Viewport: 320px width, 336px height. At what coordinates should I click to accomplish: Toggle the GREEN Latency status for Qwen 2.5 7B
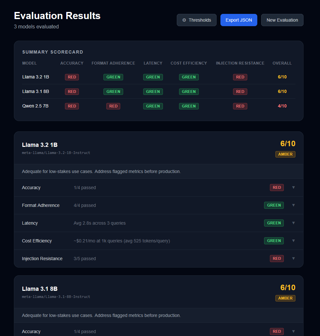click(x=153, y=106)
